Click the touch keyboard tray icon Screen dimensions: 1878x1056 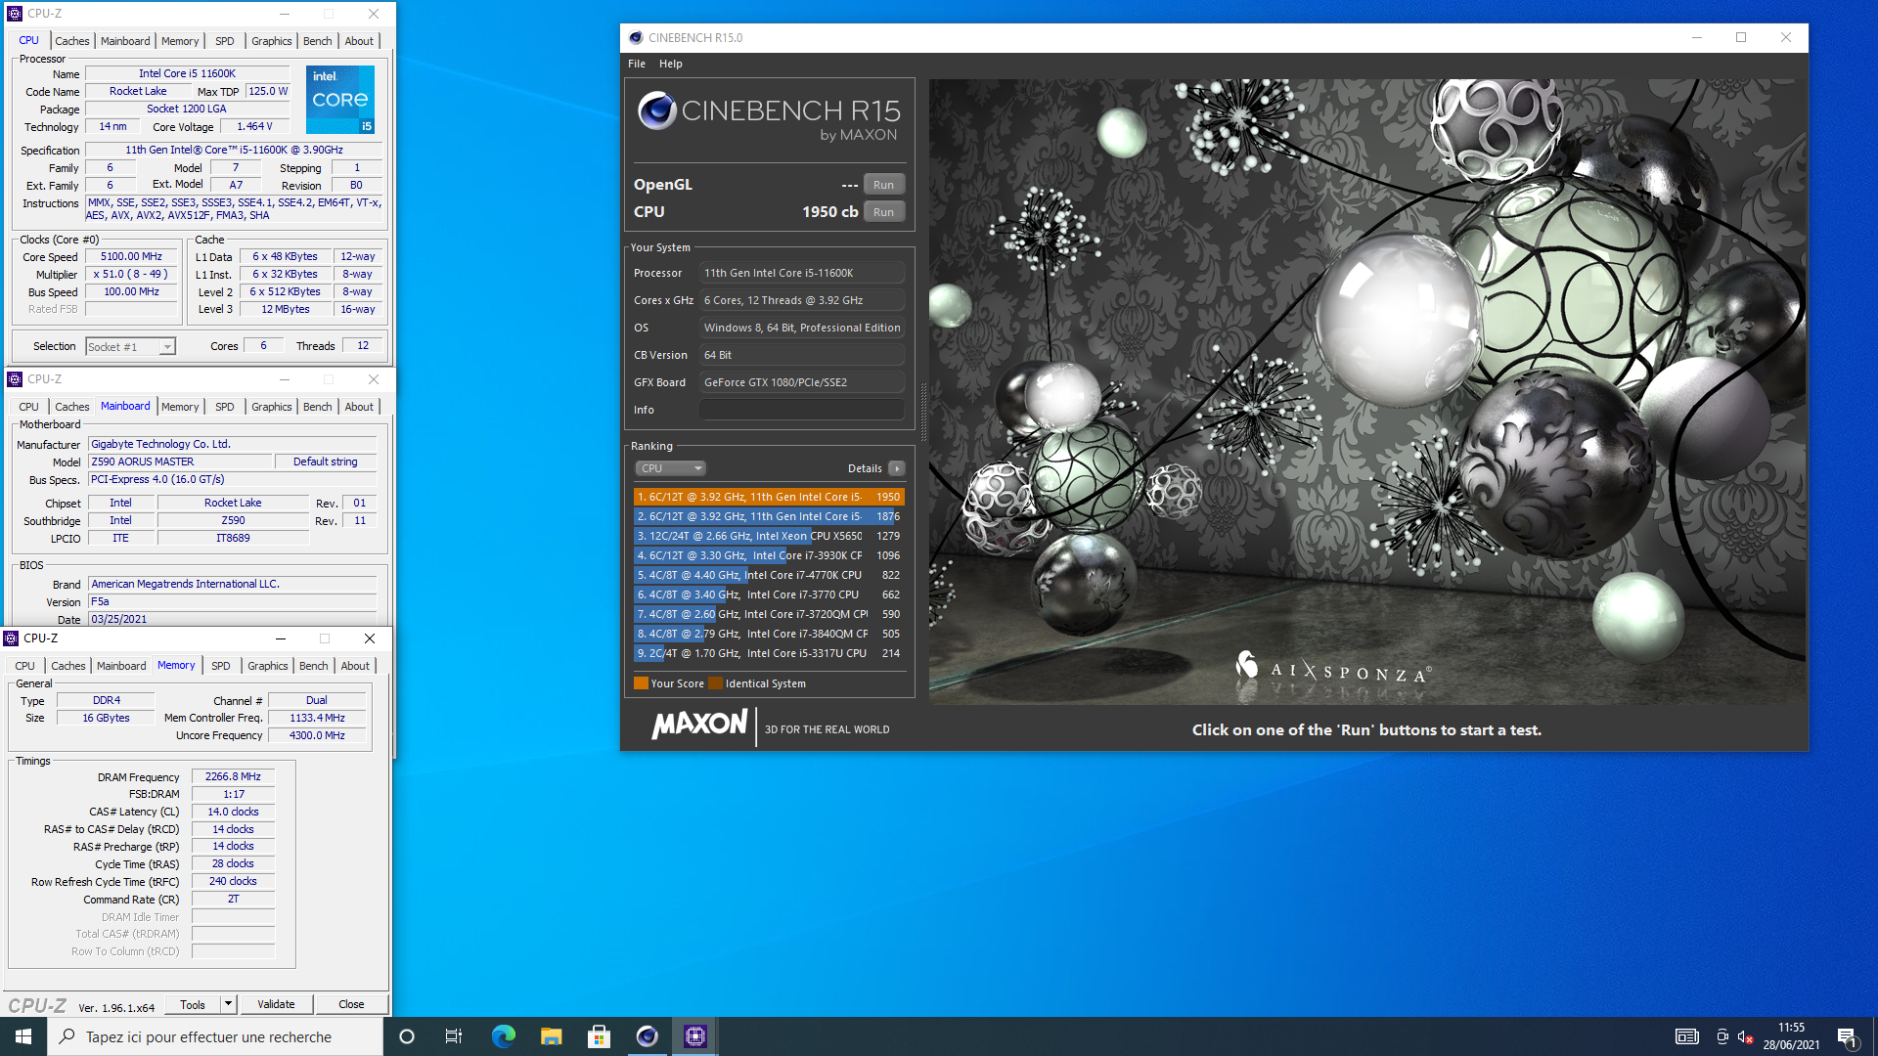pyautogui.click(x=1686, y=1036)
